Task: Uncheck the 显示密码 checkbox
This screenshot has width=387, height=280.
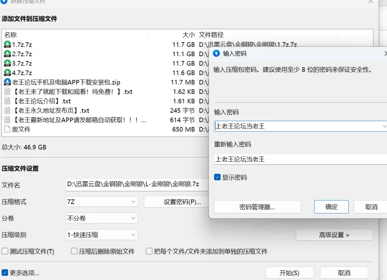Action: click(217, 177)
